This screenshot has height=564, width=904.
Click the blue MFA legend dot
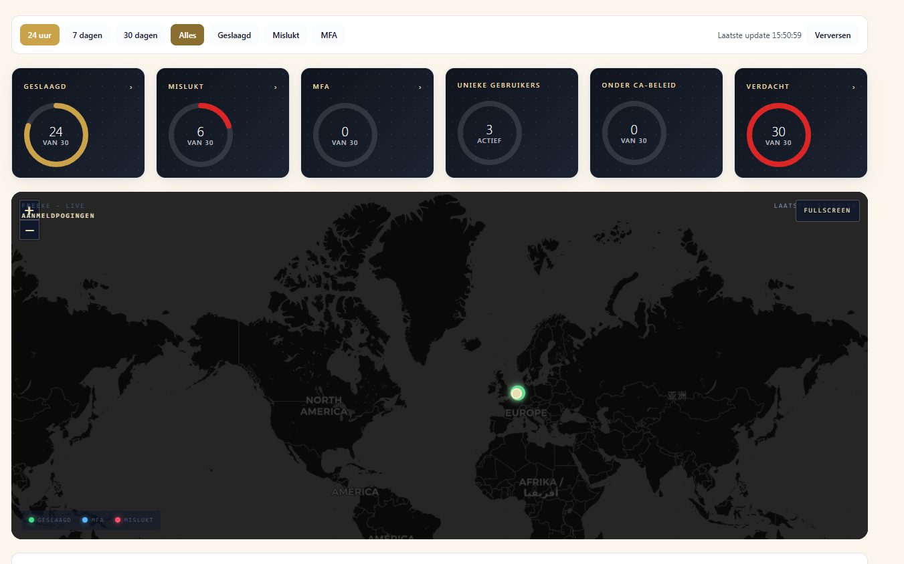(85, 520)
